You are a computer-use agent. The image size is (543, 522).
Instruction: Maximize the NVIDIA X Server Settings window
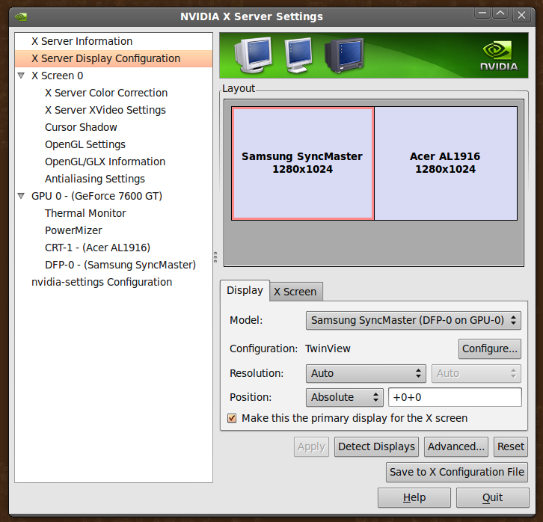tap(500, 14)
